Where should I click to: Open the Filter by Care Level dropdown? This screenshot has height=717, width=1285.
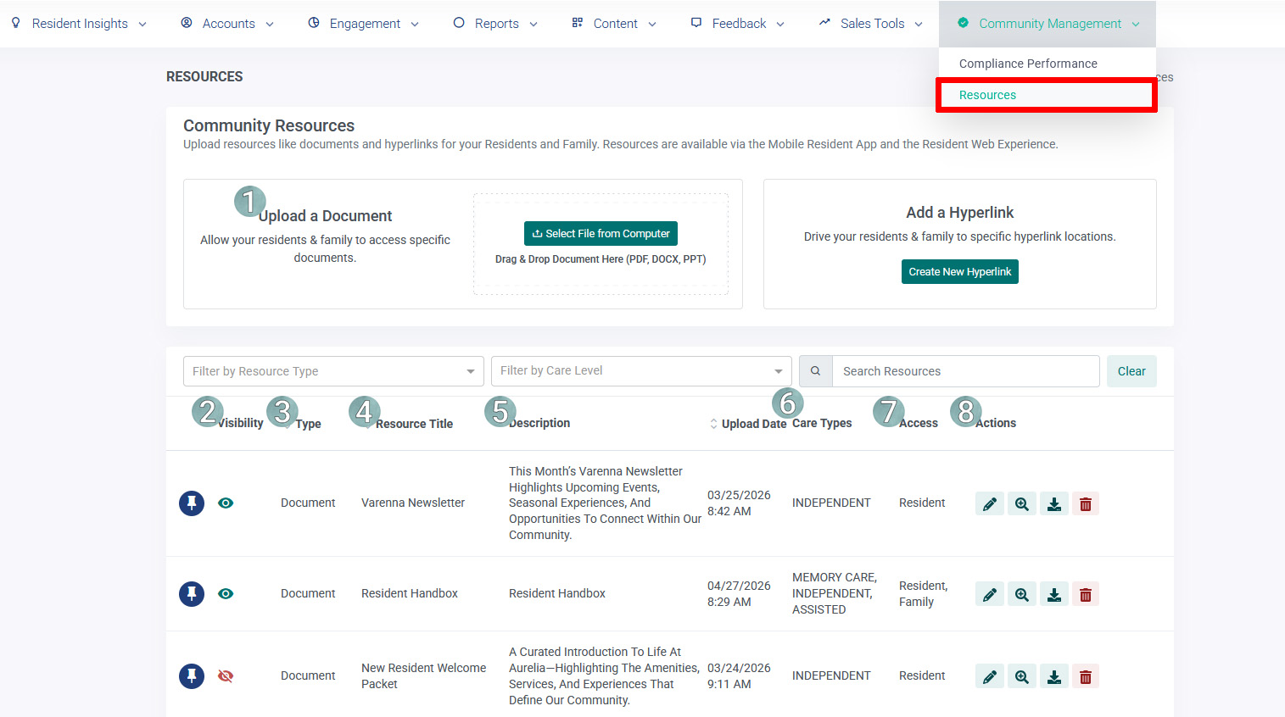(641, 371)
